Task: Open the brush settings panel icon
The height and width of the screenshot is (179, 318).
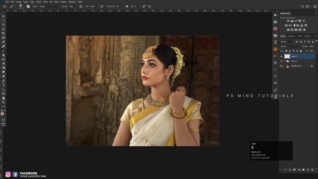Action: [x=28, y=6]
